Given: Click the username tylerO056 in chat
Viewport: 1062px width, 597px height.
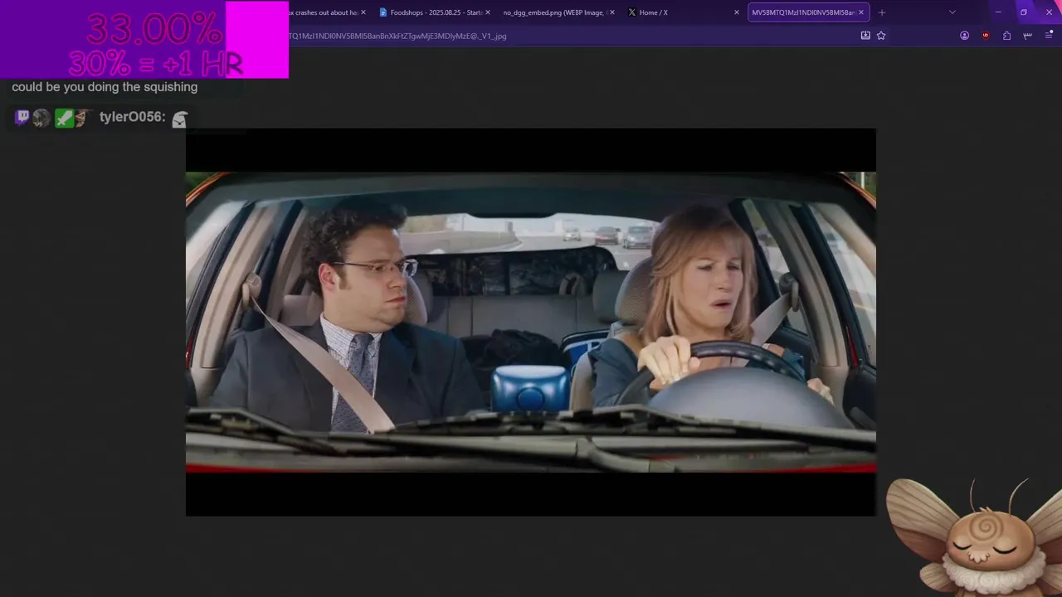Looking at the screenshot, I should pos(133,117).
